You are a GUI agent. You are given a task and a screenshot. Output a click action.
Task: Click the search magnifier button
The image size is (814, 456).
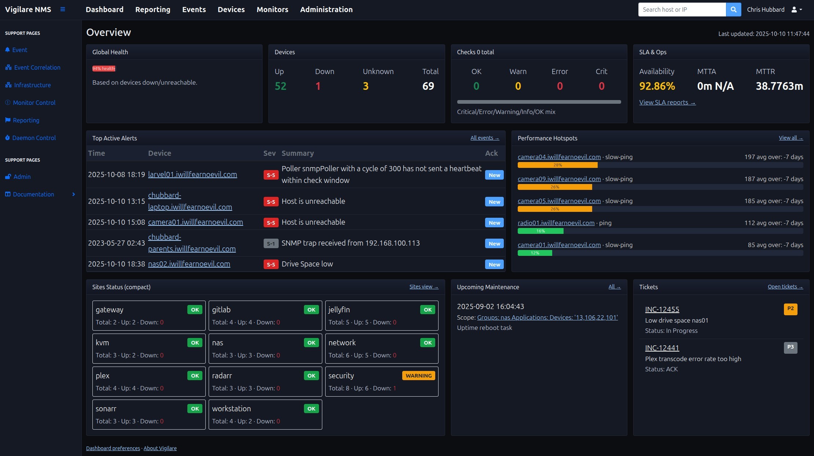pos(733,10)
